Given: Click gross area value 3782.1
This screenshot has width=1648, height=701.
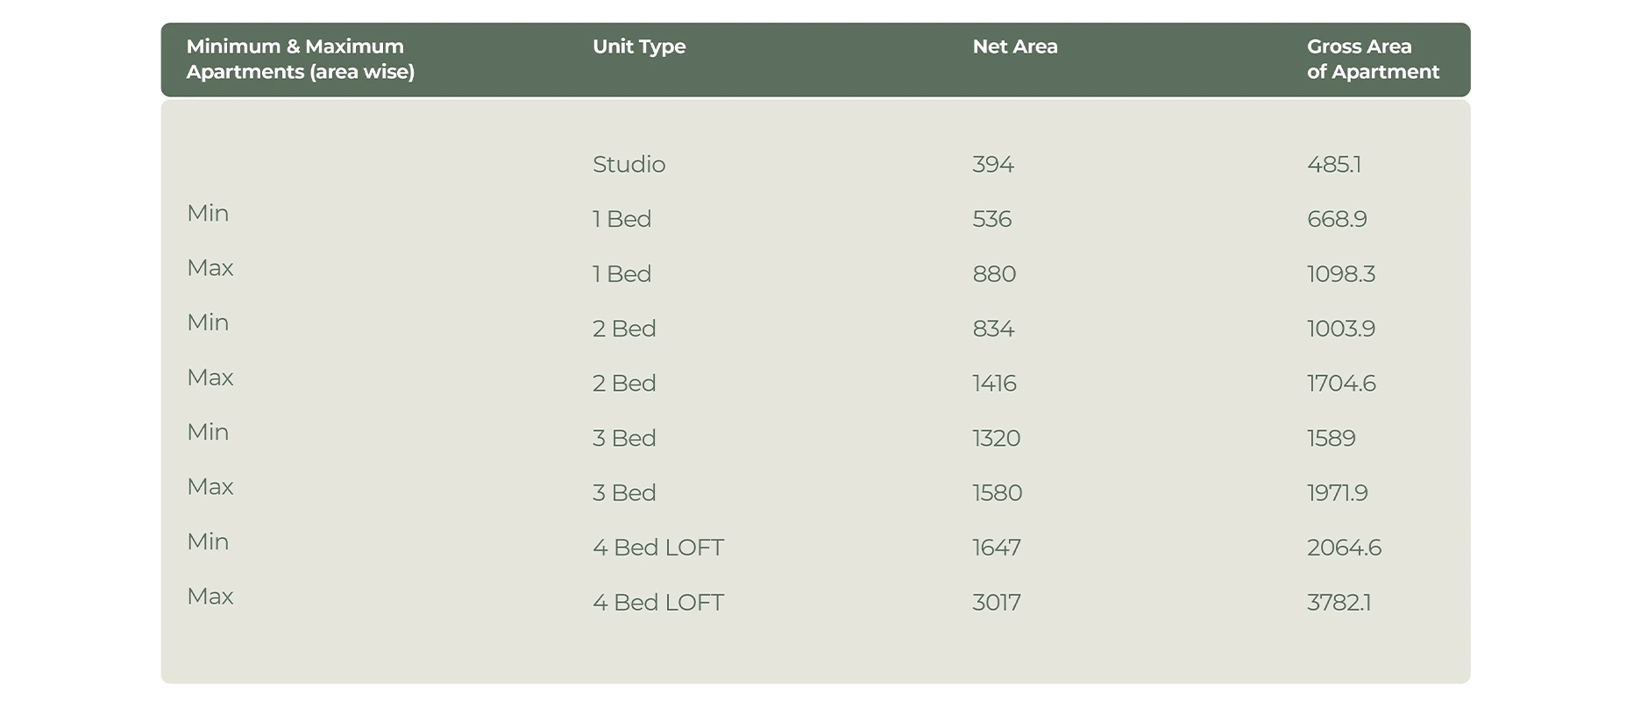Looking at the screenshot, I should pyautogui.click(x=1339, y=603).
